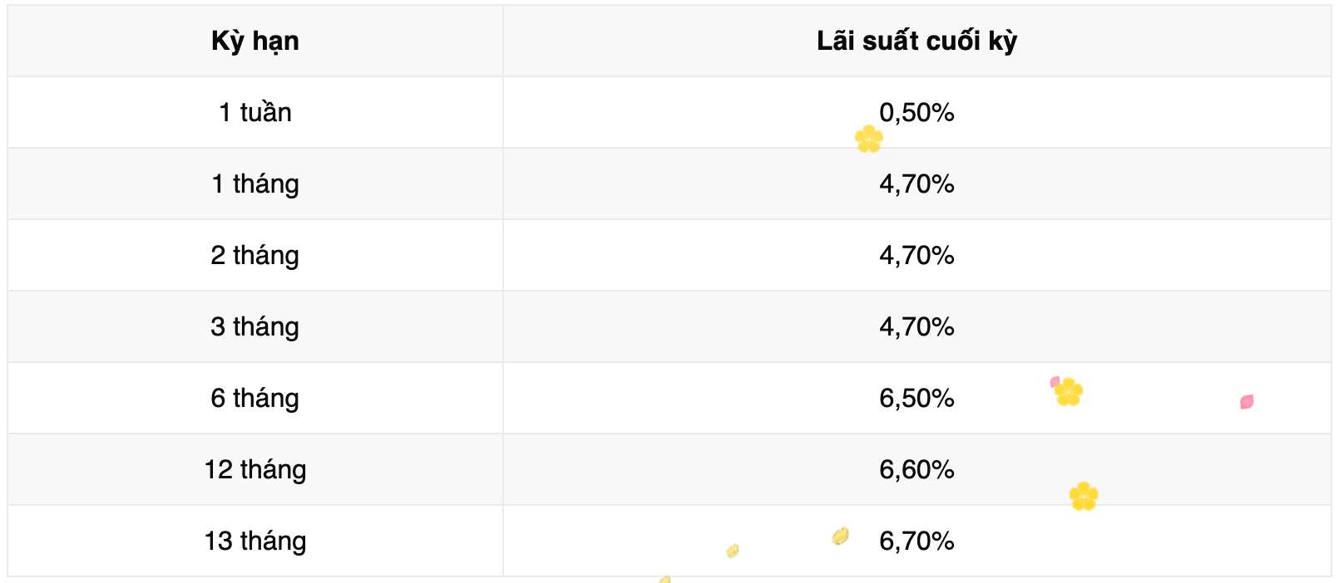Click the 6,50% interest rate value

coord(917,398)
